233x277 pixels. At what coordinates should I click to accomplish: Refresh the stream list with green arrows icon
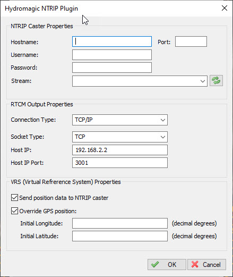tap(216, 81)
